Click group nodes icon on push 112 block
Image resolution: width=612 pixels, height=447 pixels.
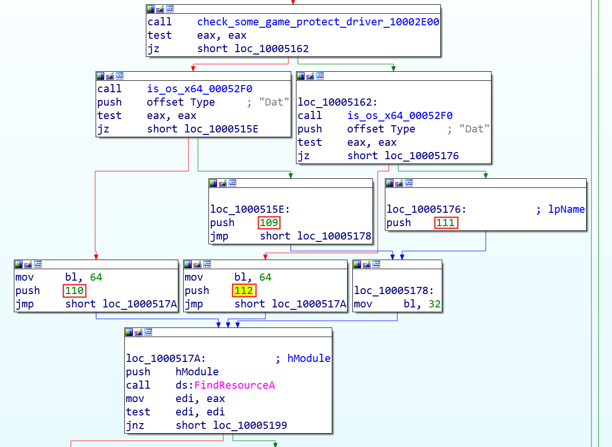[x=207, y=264]
